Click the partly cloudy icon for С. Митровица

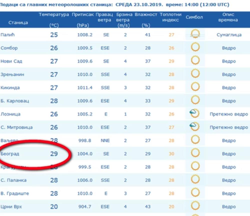[194, 127]
